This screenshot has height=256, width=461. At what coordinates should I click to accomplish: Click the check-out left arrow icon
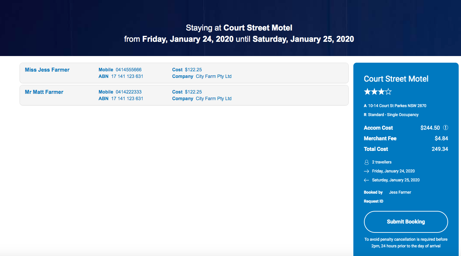[366, 180]
